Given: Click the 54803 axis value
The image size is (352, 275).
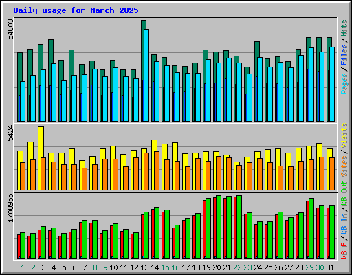Looking at the screenshot, I should point(10,29).
